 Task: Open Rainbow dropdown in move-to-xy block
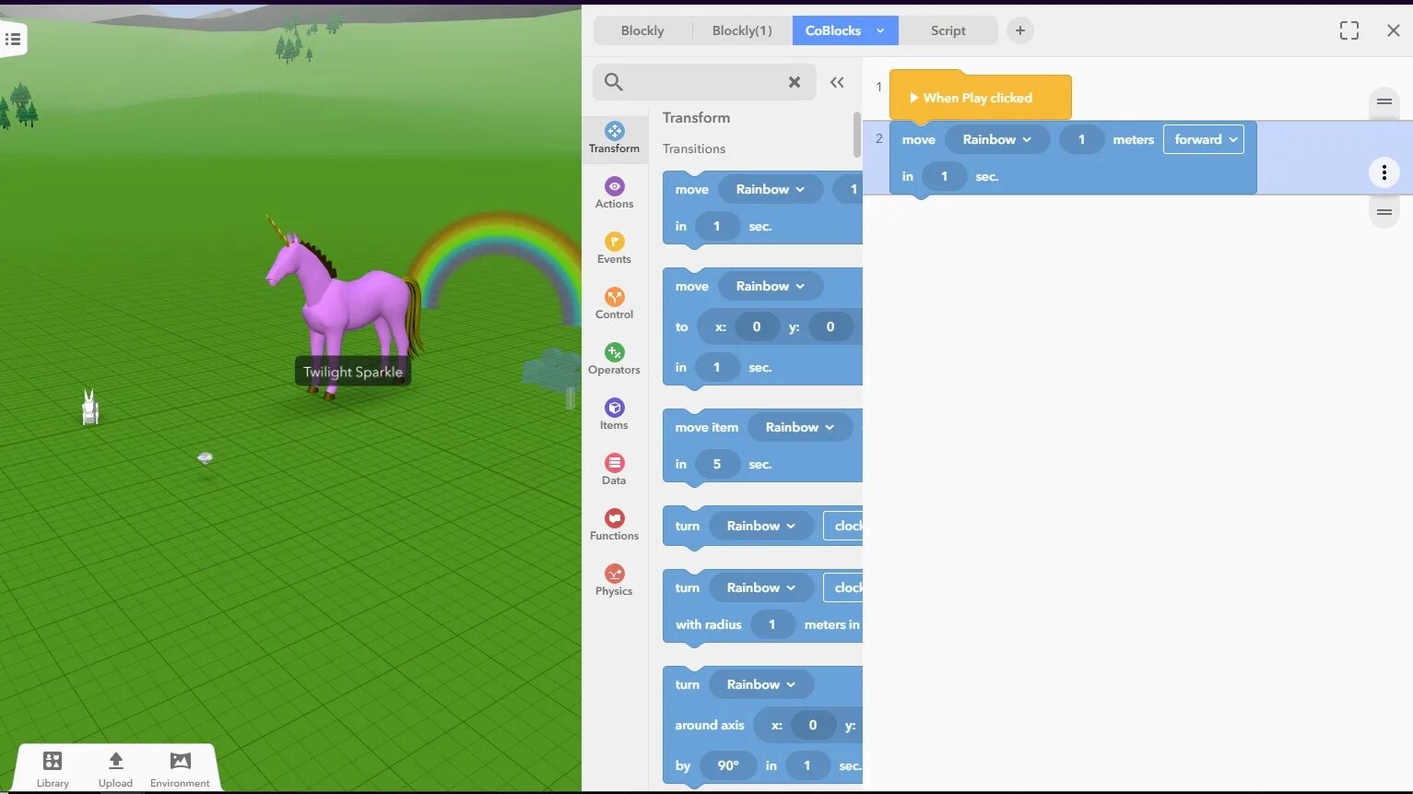pos(770,286)
